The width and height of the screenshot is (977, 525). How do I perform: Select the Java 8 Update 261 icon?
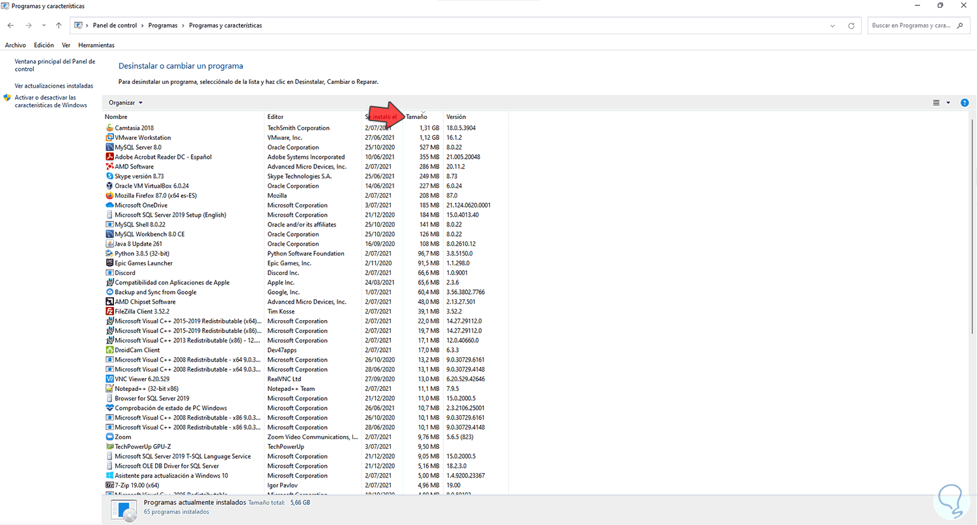109,244
